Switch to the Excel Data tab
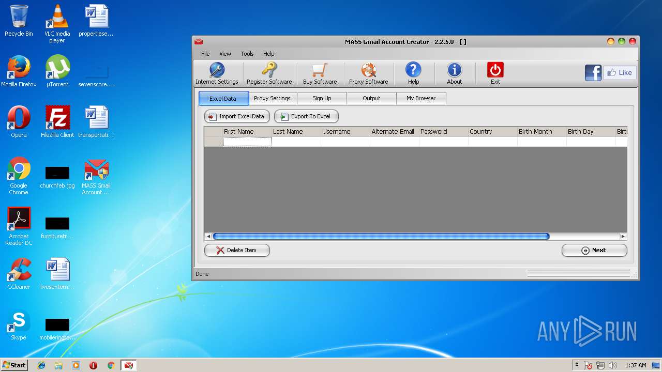 223,98
